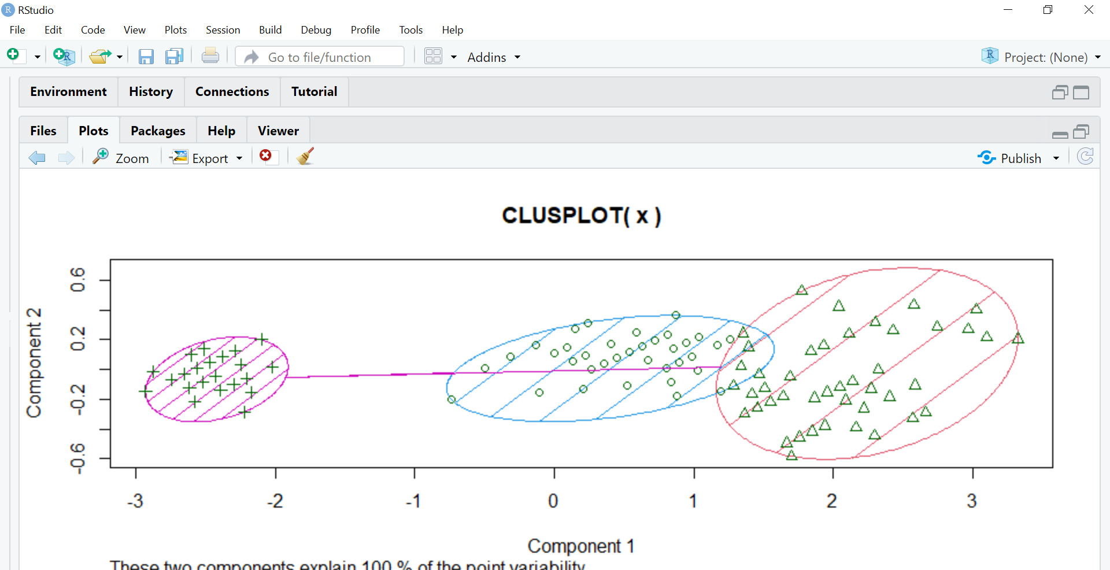
Task: Maximize the Environment pane icon
Action: coord(1081,92)
